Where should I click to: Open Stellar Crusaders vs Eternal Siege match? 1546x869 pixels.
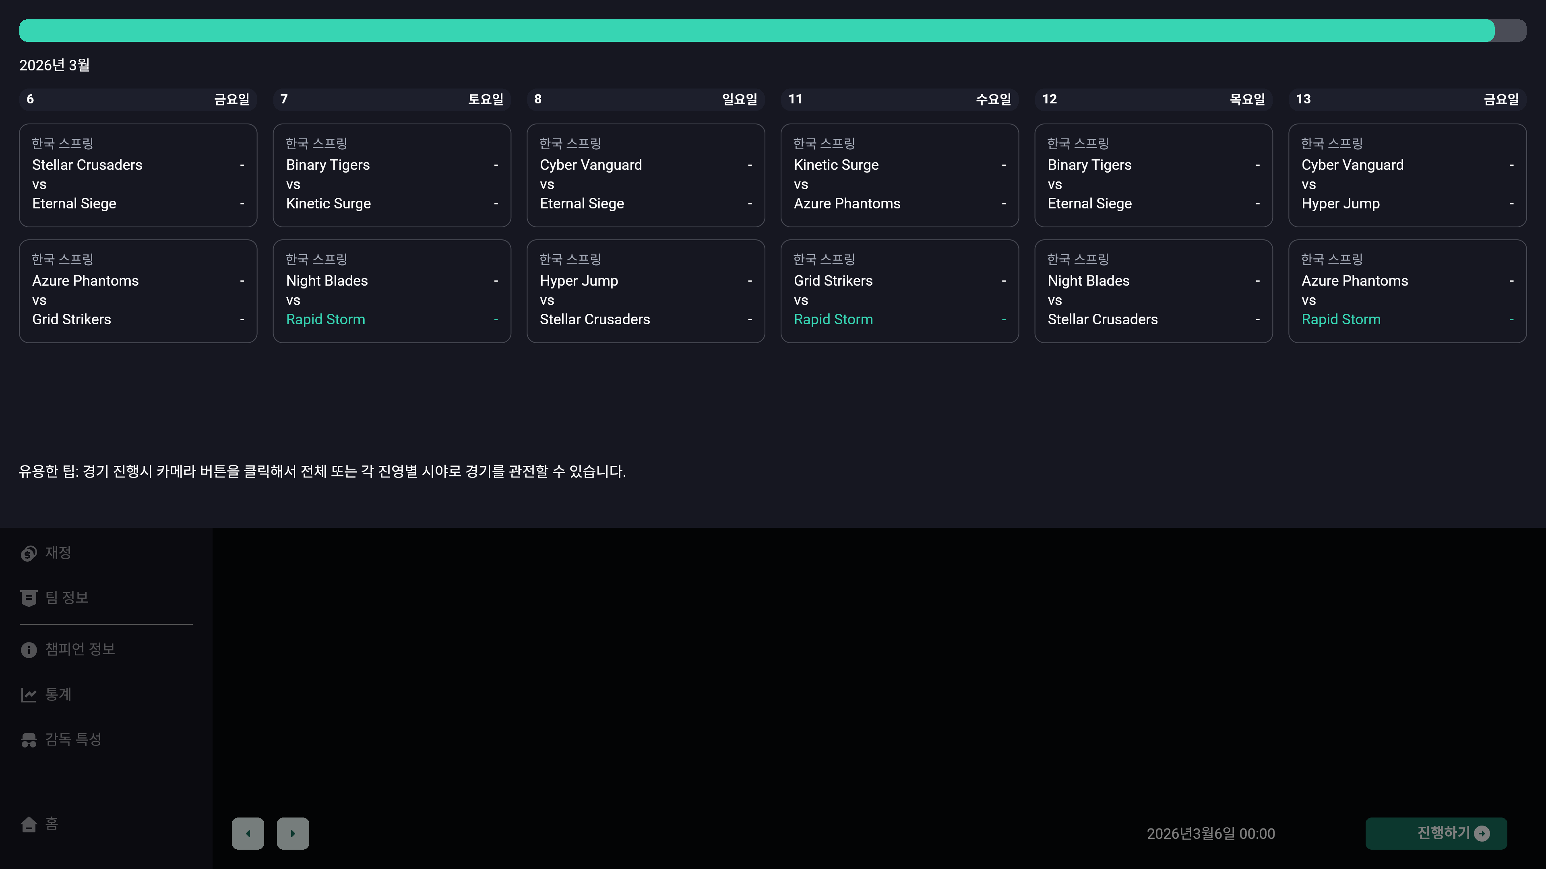coord(138,175)
